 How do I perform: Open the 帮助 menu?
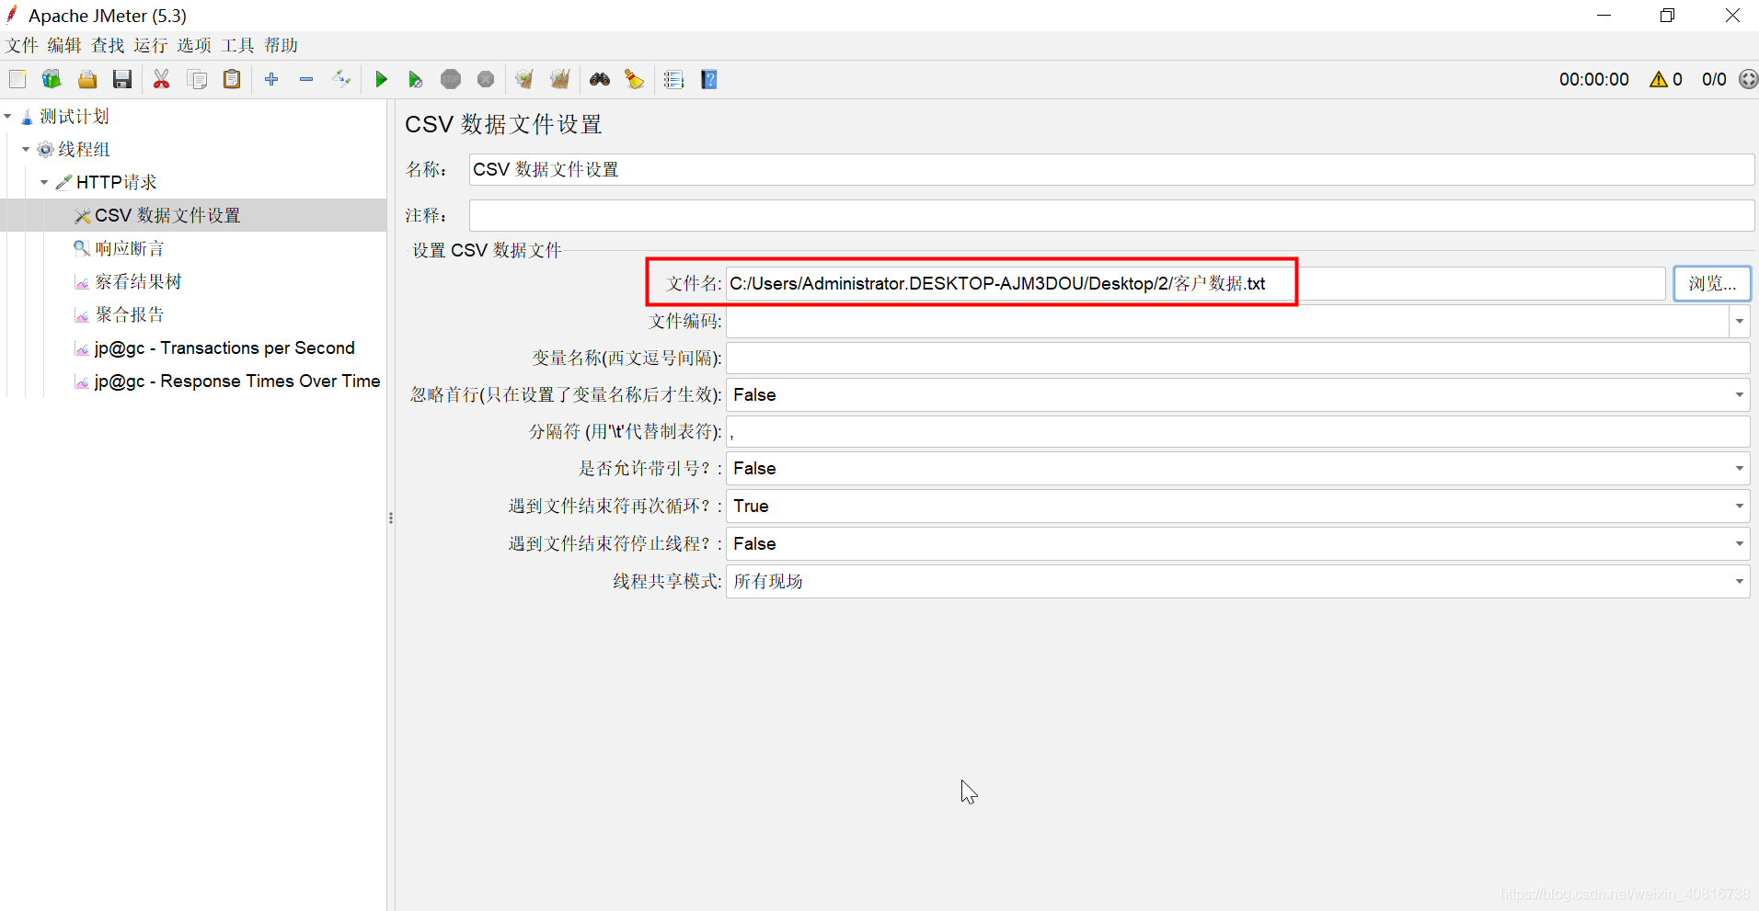282,45
